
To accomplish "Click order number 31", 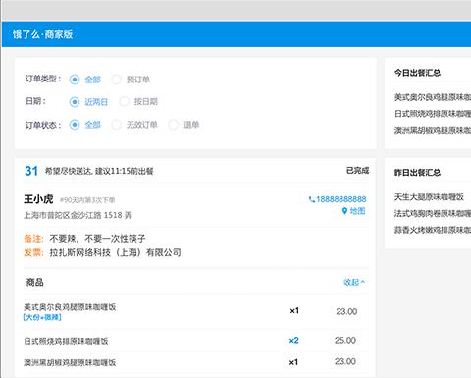I will (31, 171).
